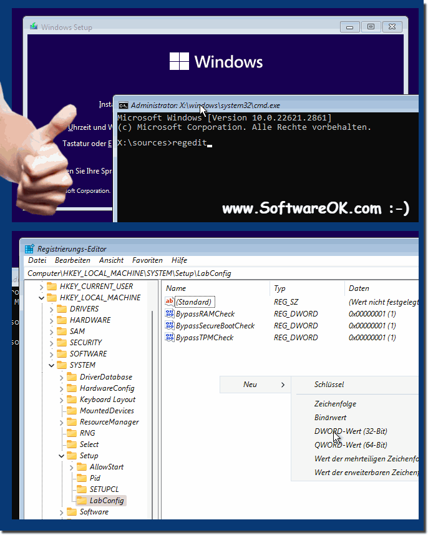Click the DriverDatabase folder icon
The image size is (428, 535).
click(72, 377)
